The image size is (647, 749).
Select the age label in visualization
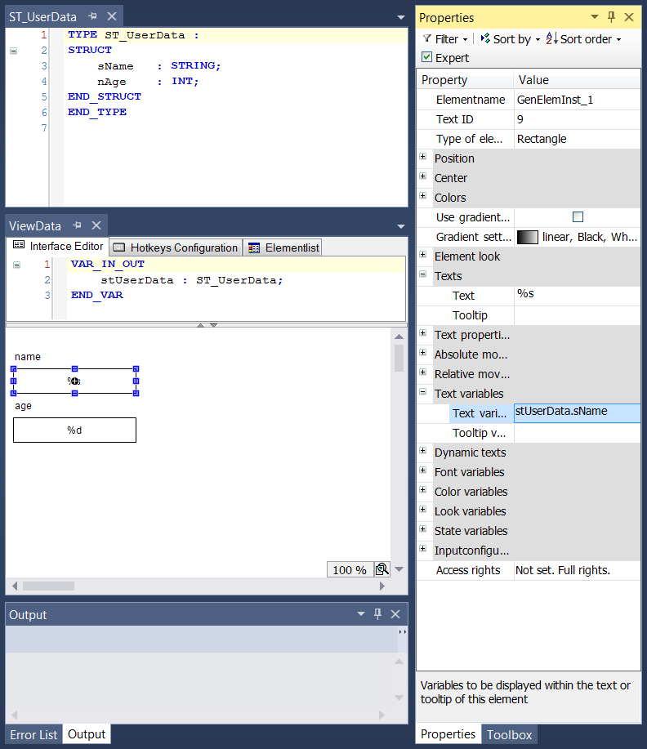(23, 406)
